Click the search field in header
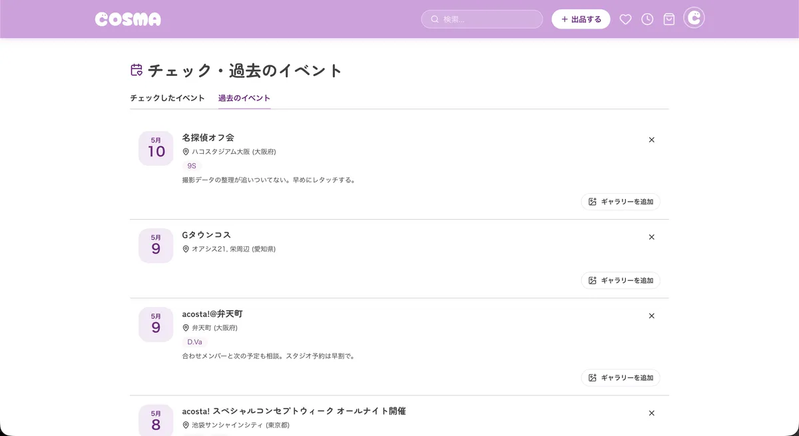The image size is (799, 436). tap(482, 19)
